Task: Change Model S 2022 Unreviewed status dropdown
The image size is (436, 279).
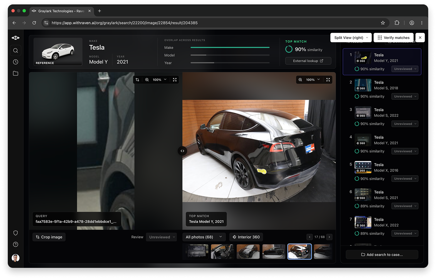Action: coord(405,124)
